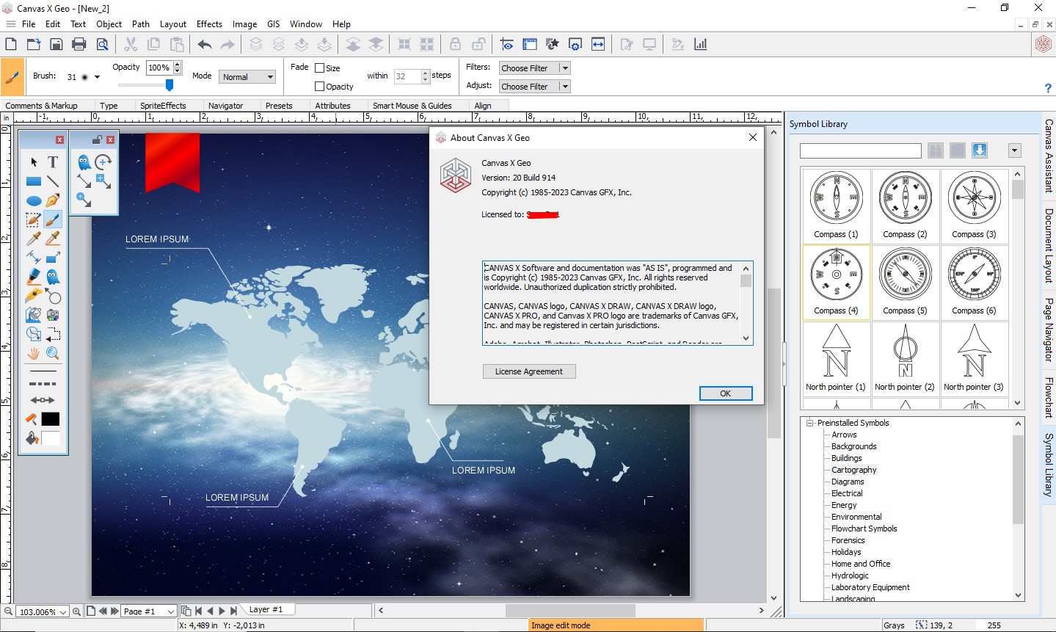
Task: Click the black stroke color swatch
Action: coord(51,419)
